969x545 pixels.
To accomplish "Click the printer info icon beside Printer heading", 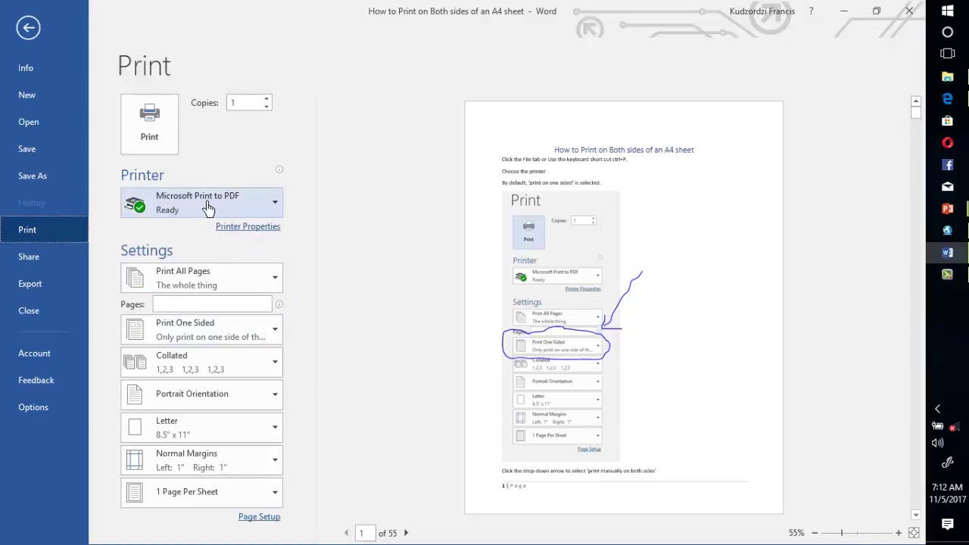I will (x=279, y=170).
